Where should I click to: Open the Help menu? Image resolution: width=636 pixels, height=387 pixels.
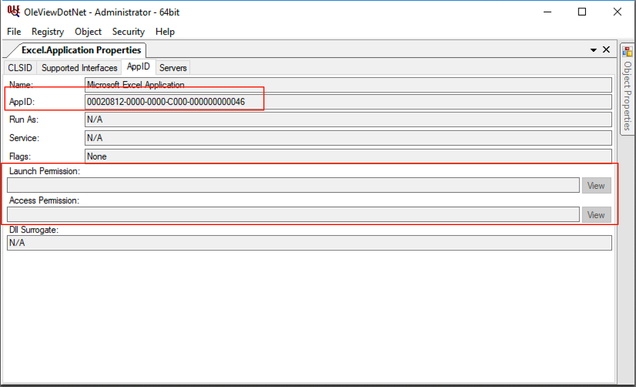tap(165, 31)
